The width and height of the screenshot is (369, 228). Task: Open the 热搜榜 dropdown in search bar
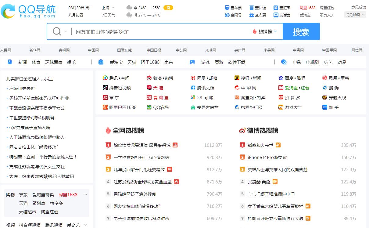[265, 31]
